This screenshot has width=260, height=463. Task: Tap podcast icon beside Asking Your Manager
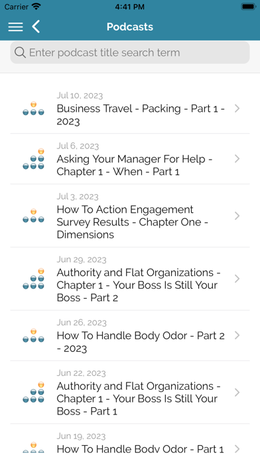click(33, 159)
